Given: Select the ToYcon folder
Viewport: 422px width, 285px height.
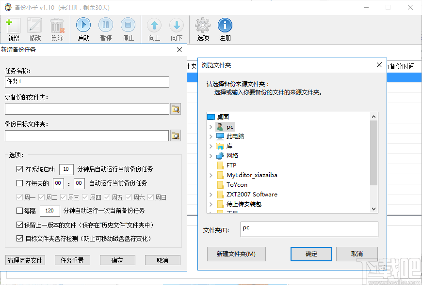Looking at the screenshot, I should coord(232,185).
